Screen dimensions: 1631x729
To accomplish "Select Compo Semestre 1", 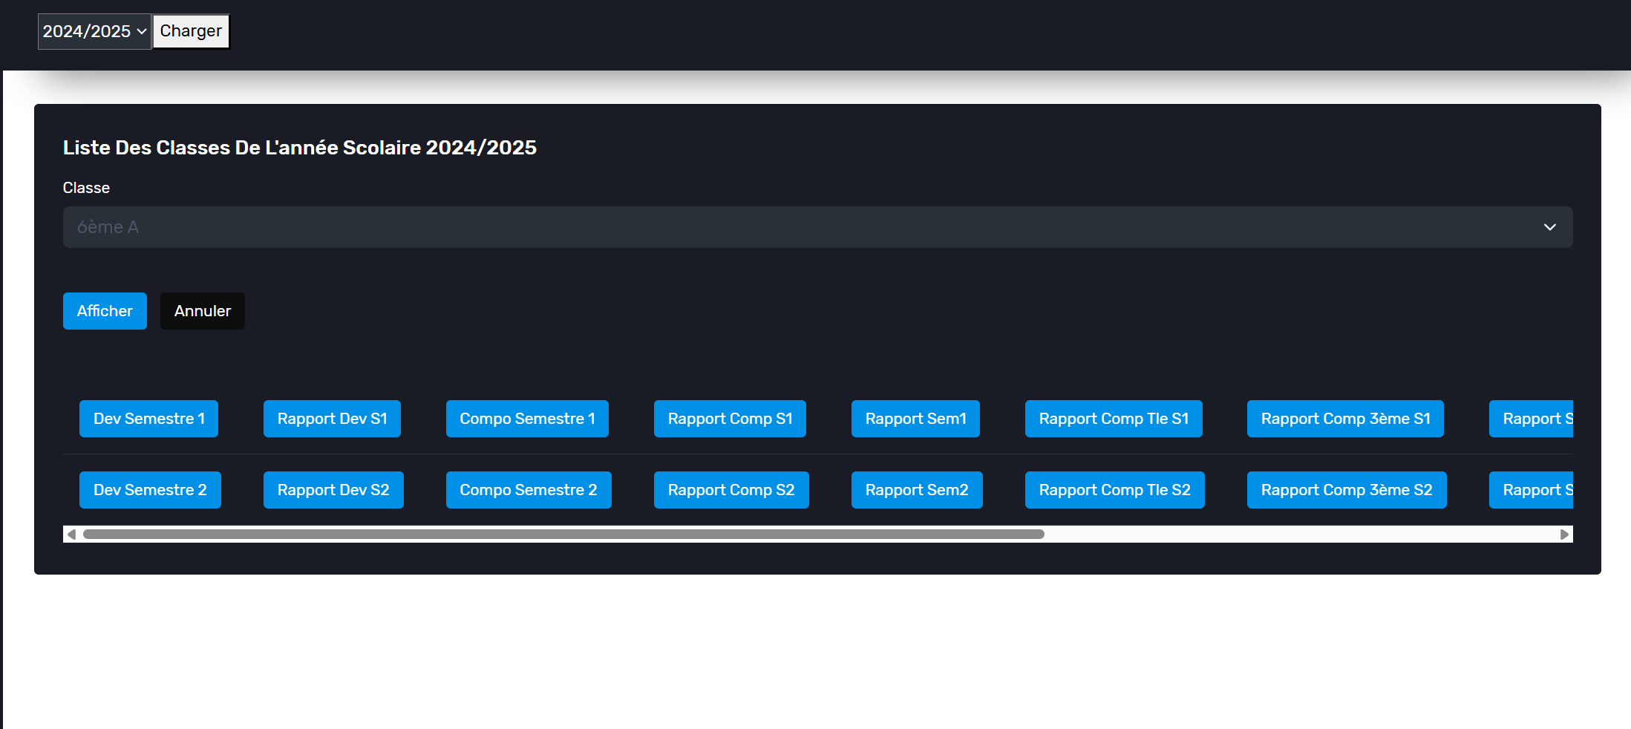I will click(x=527, y=419).
